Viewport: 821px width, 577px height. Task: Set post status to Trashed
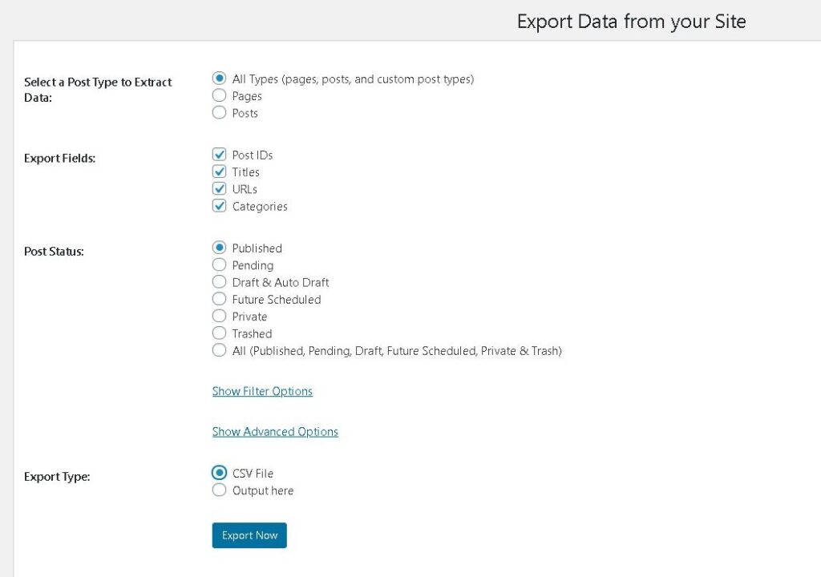[x=219, y=333]
